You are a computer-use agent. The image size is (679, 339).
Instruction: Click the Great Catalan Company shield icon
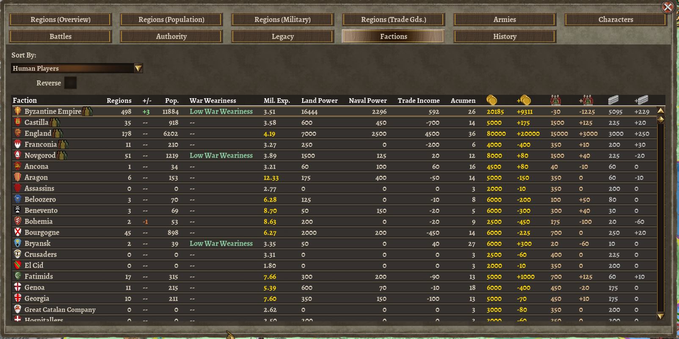pyautogui.click(x=18, y=309)
